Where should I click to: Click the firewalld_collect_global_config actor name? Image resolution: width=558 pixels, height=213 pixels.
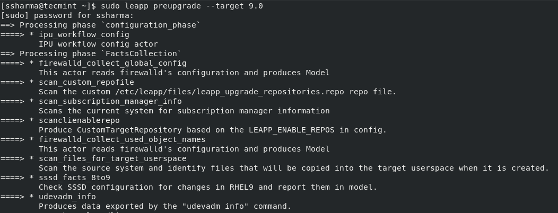pos(112,63)
